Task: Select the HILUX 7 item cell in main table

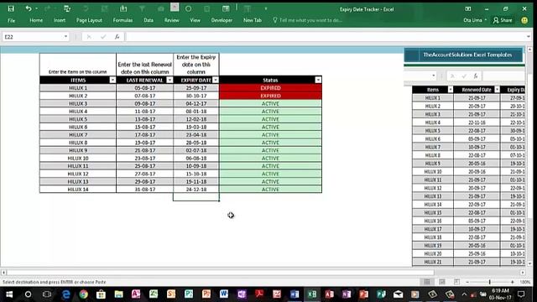Action: point(78,135)
